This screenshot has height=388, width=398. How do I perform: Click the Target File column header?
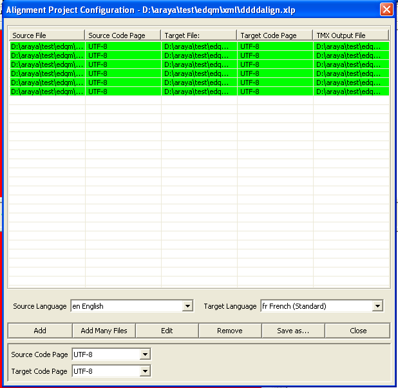199,35
